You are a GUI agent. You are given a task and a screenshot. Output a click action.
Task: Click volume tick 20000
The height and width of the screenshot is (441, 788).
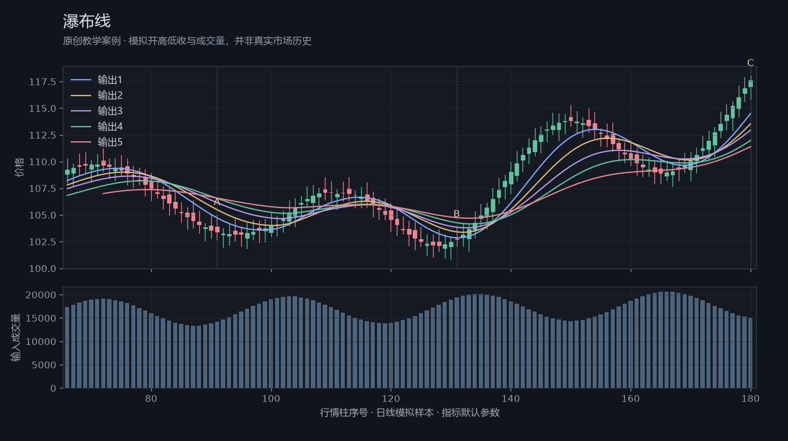click(41, 295)
